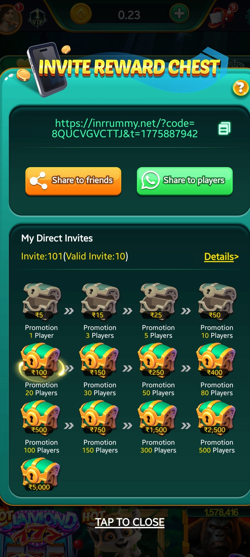
Task: Tap the ₹5,000 reward chest
Action: tap(40, 474)
